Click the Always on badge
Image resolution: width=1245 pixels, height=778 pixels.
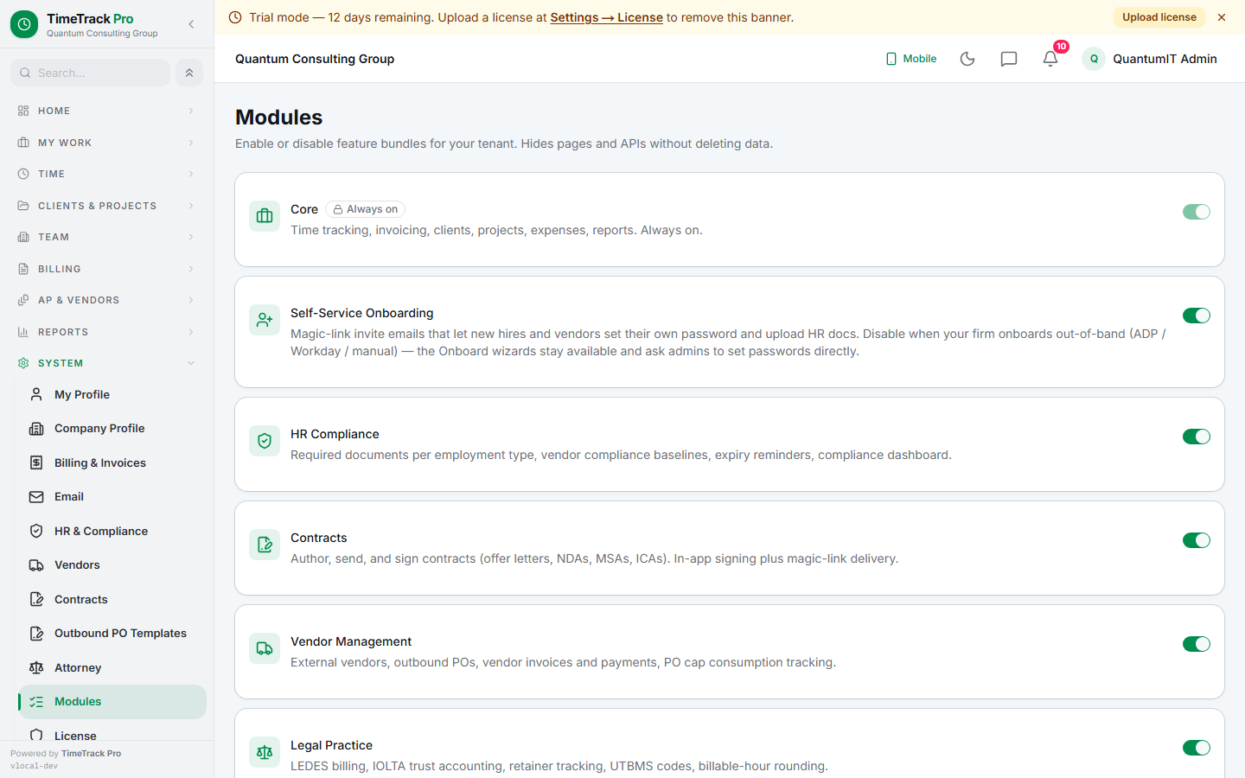tap(365, 209)
